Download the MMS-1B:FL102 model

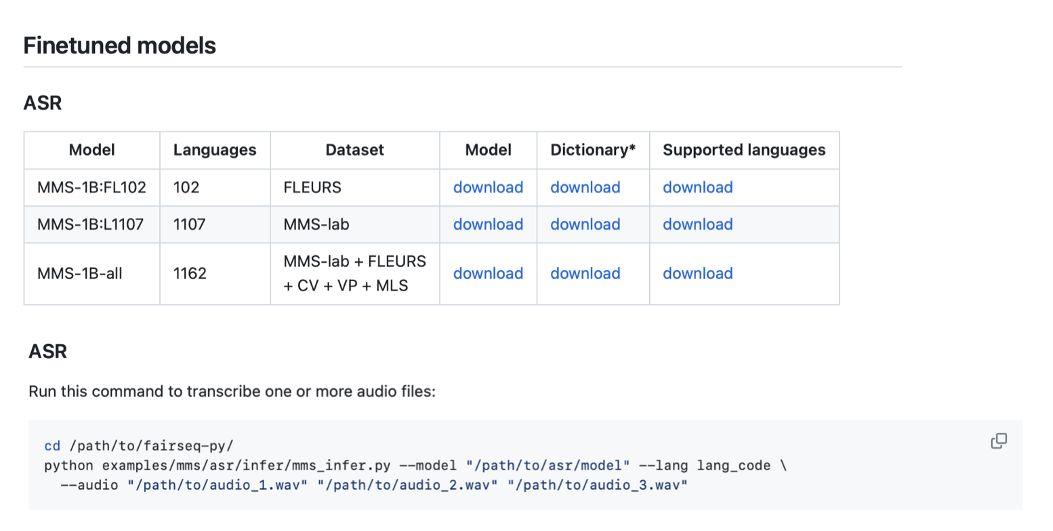pos(488,188)
